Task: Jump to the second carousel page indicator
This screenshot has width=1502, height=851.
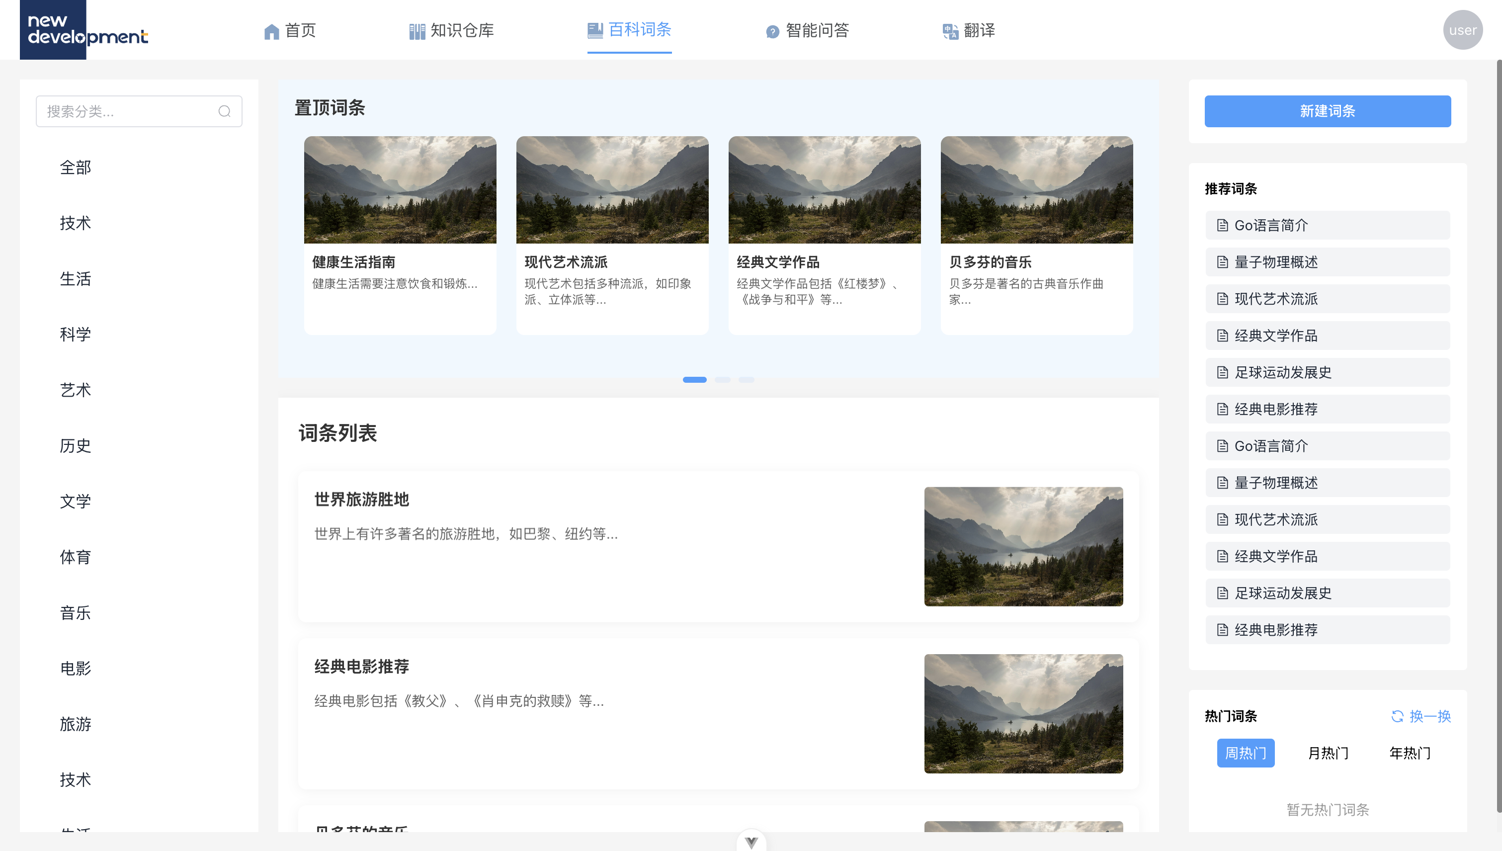Action: tap(724, 379)
